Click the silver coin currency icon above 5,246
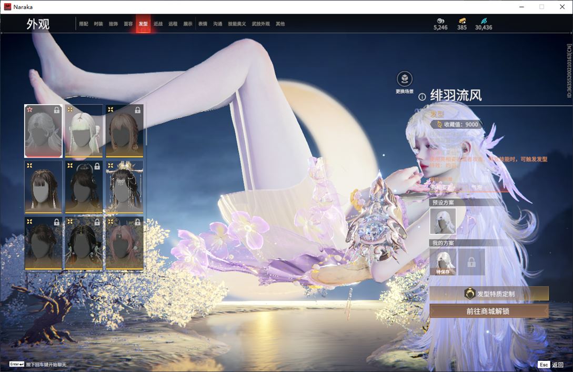573x372 pixels. [x=440, y=21]
